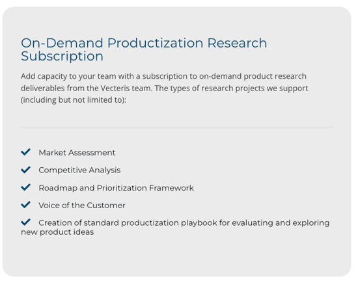
Task: Click the word Subscription in the heading
Action: 62,57
